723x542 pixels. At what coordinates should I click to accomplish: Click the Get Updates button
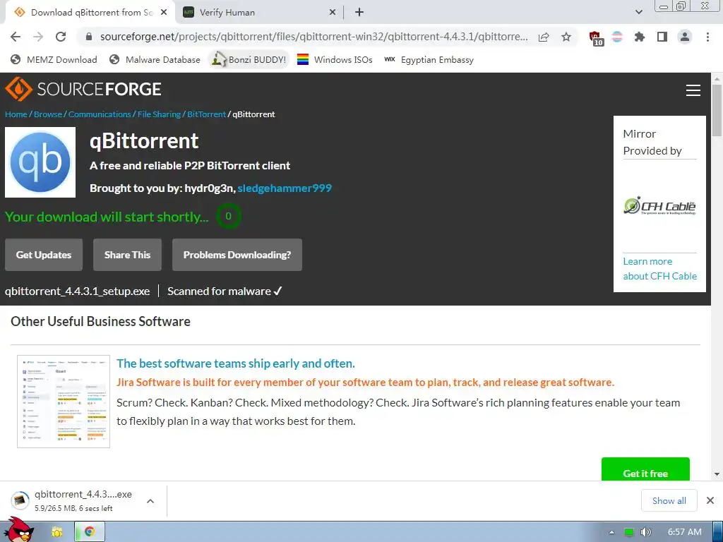pos(44,255)
